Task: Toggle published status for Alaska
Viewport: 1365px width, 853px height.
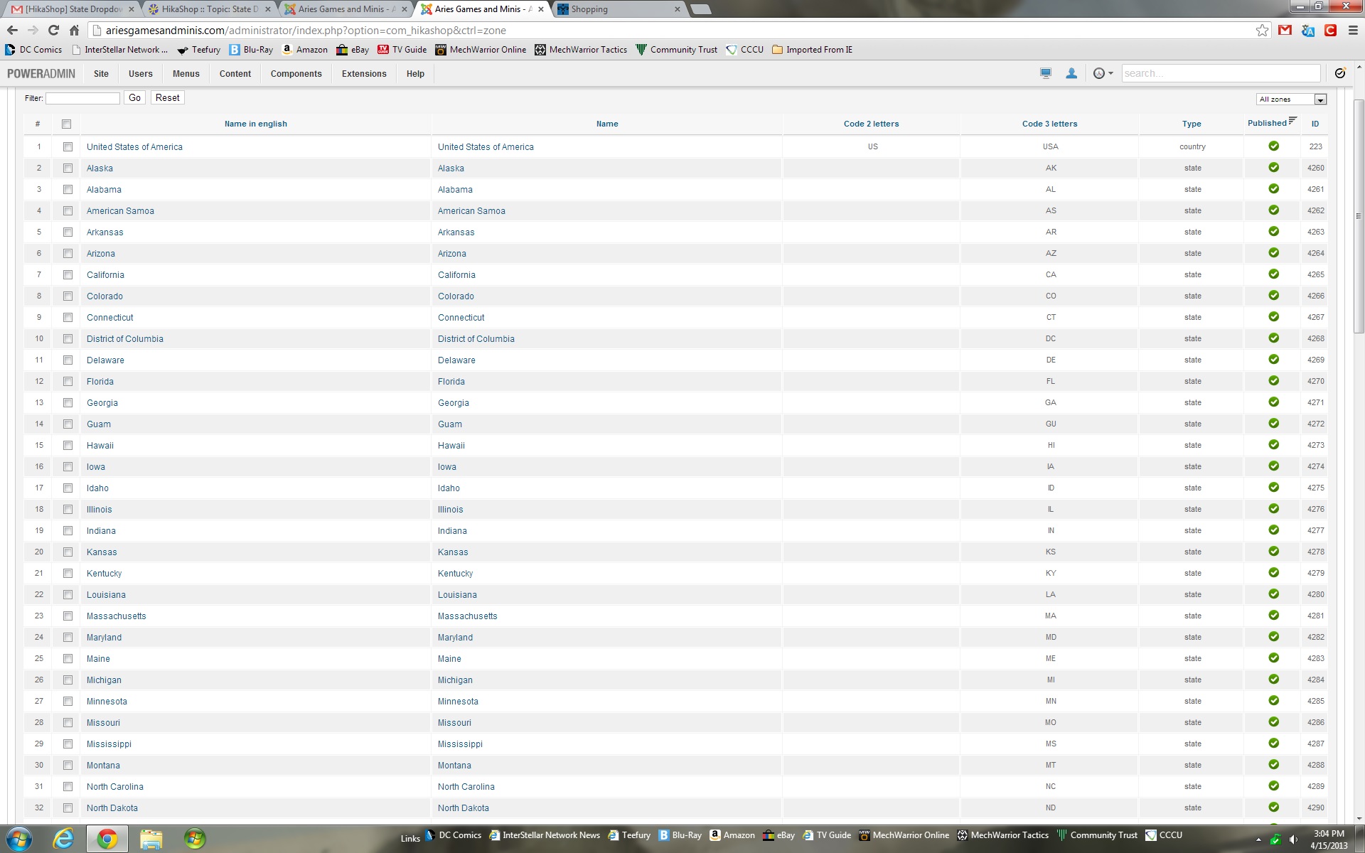Action: 1273,168
